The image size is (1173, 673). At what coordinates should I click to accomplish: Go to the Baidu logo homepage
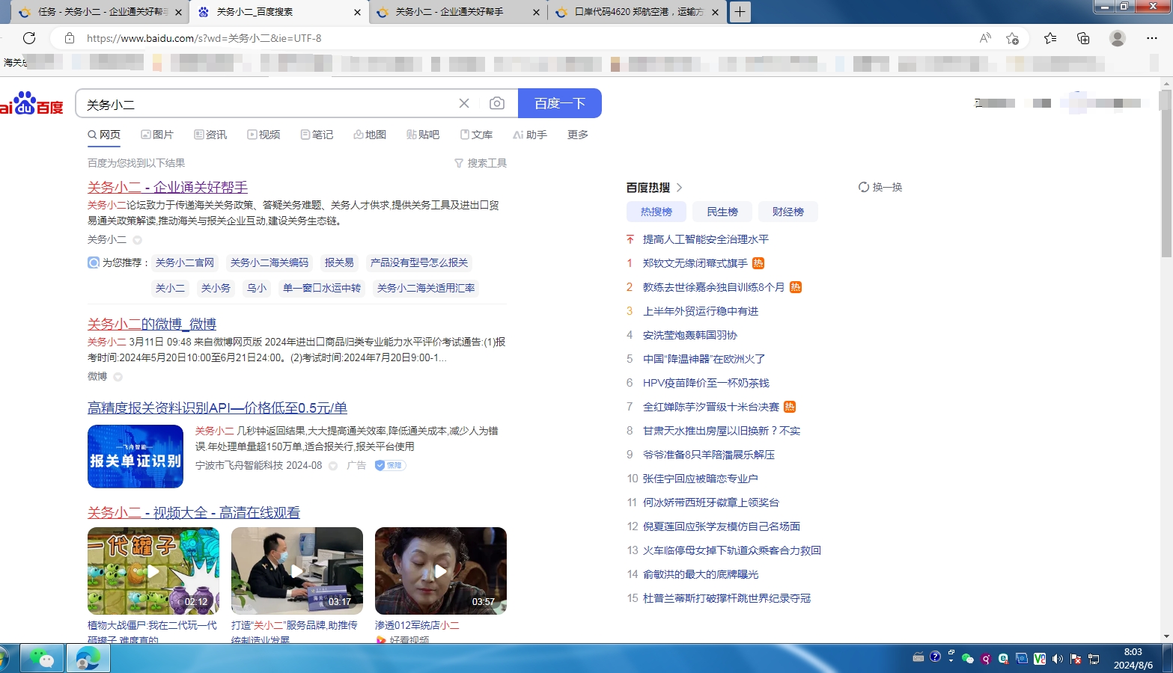[x=31, y=104]
